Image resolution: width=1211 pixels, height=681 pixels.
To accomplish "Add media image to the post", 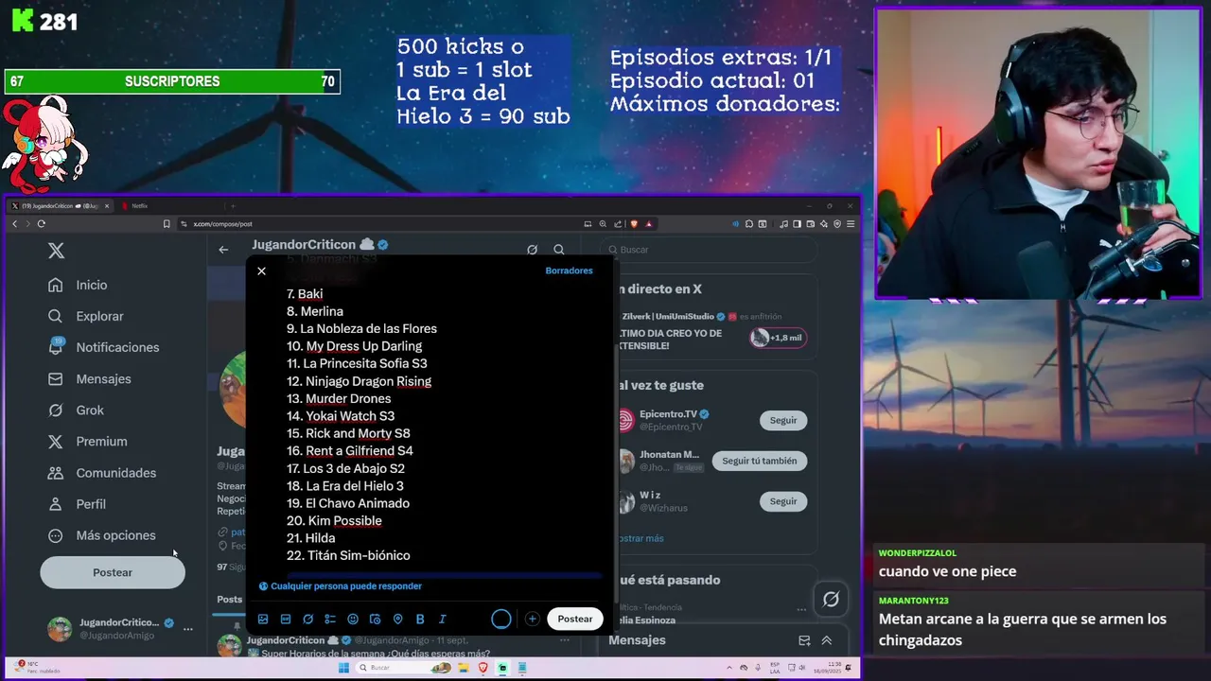I will click(263, 620).
